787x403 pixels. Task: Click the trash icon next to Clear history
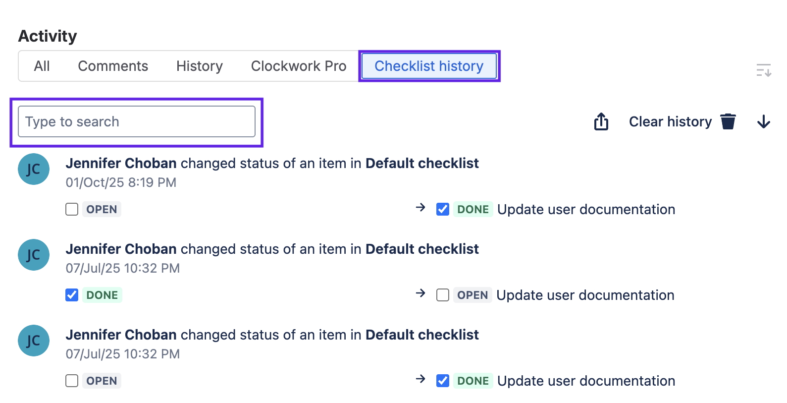click(728, 121)
